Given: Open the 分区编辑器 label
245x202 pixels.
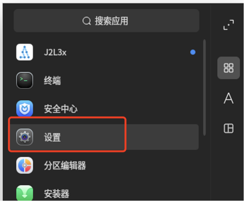Looking at the screenshot, I should click(x=65, y=166).
